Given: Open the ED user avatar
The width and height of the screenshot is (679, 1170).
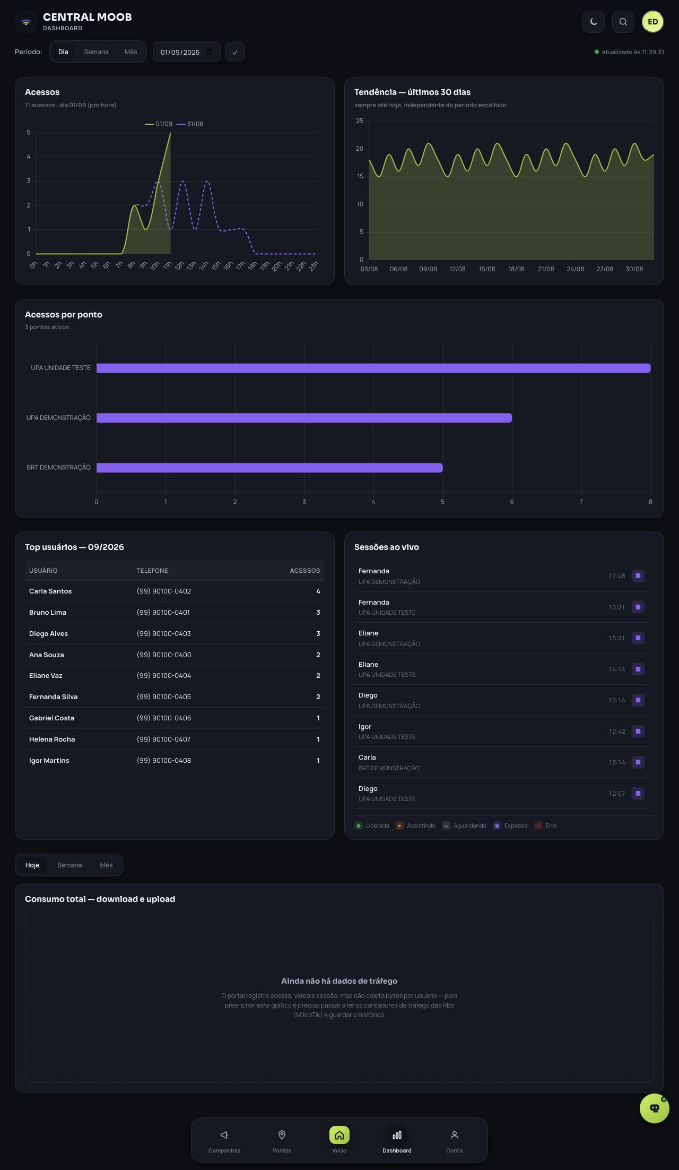Looking at the screenshot, I should (x=653, y=22).
